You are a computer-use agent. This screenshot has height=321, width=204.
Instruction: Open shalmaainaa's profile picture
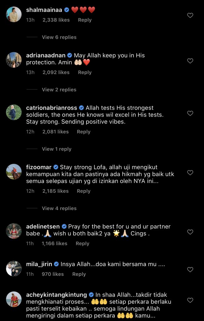coord(14,14)
